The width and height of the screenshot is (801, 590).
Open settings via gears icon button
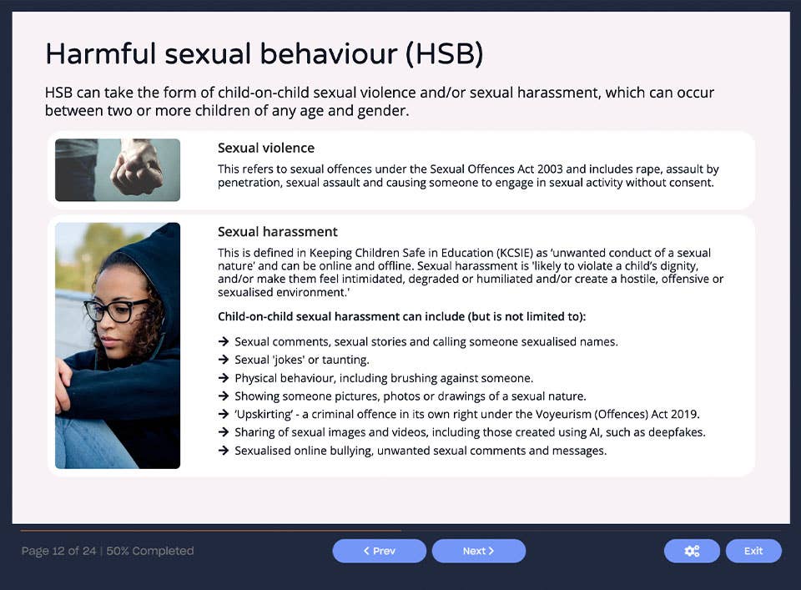[692, 551]
